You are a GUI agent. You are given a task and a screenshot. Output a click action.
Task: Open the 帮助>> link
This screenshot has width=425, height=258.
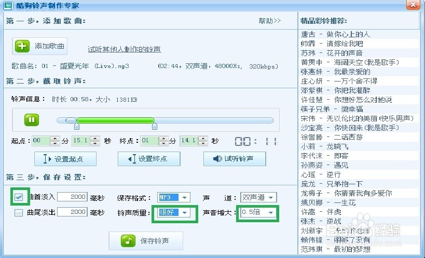coord(269,21)
